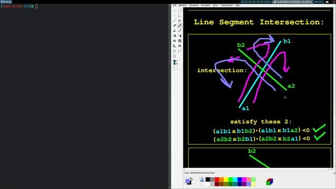Pick the red palette color
336x189 pixels.
[x=217, y=180]
